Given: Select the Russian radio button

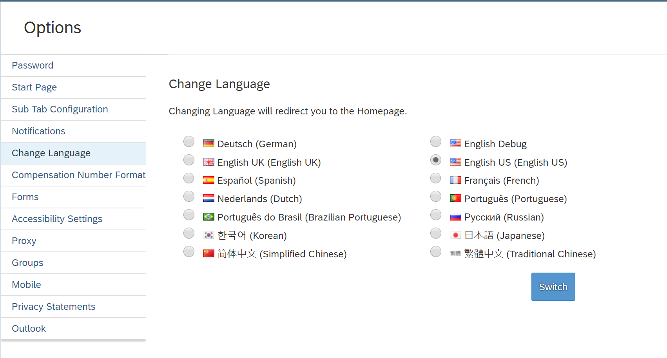Looking at the screenshot, I should click(x=436, y=215).
